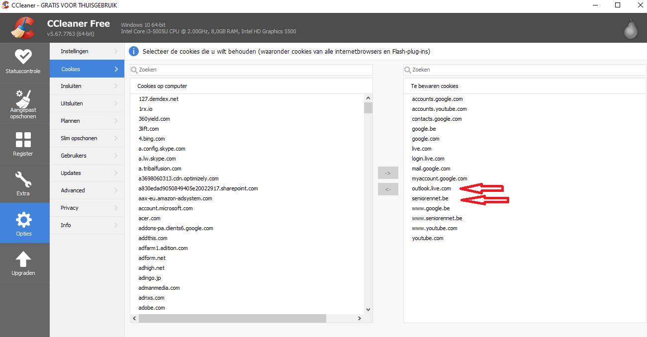Viewport: 647px width, 337px height.
Task: Expand the Slim opschonen chevron
Action: click(x=116, y=138)
